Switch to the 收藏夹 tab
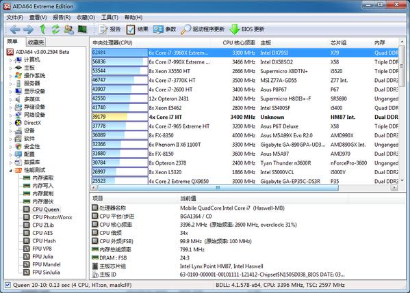This screenshot has height=293, width=410. coord(36,42)
